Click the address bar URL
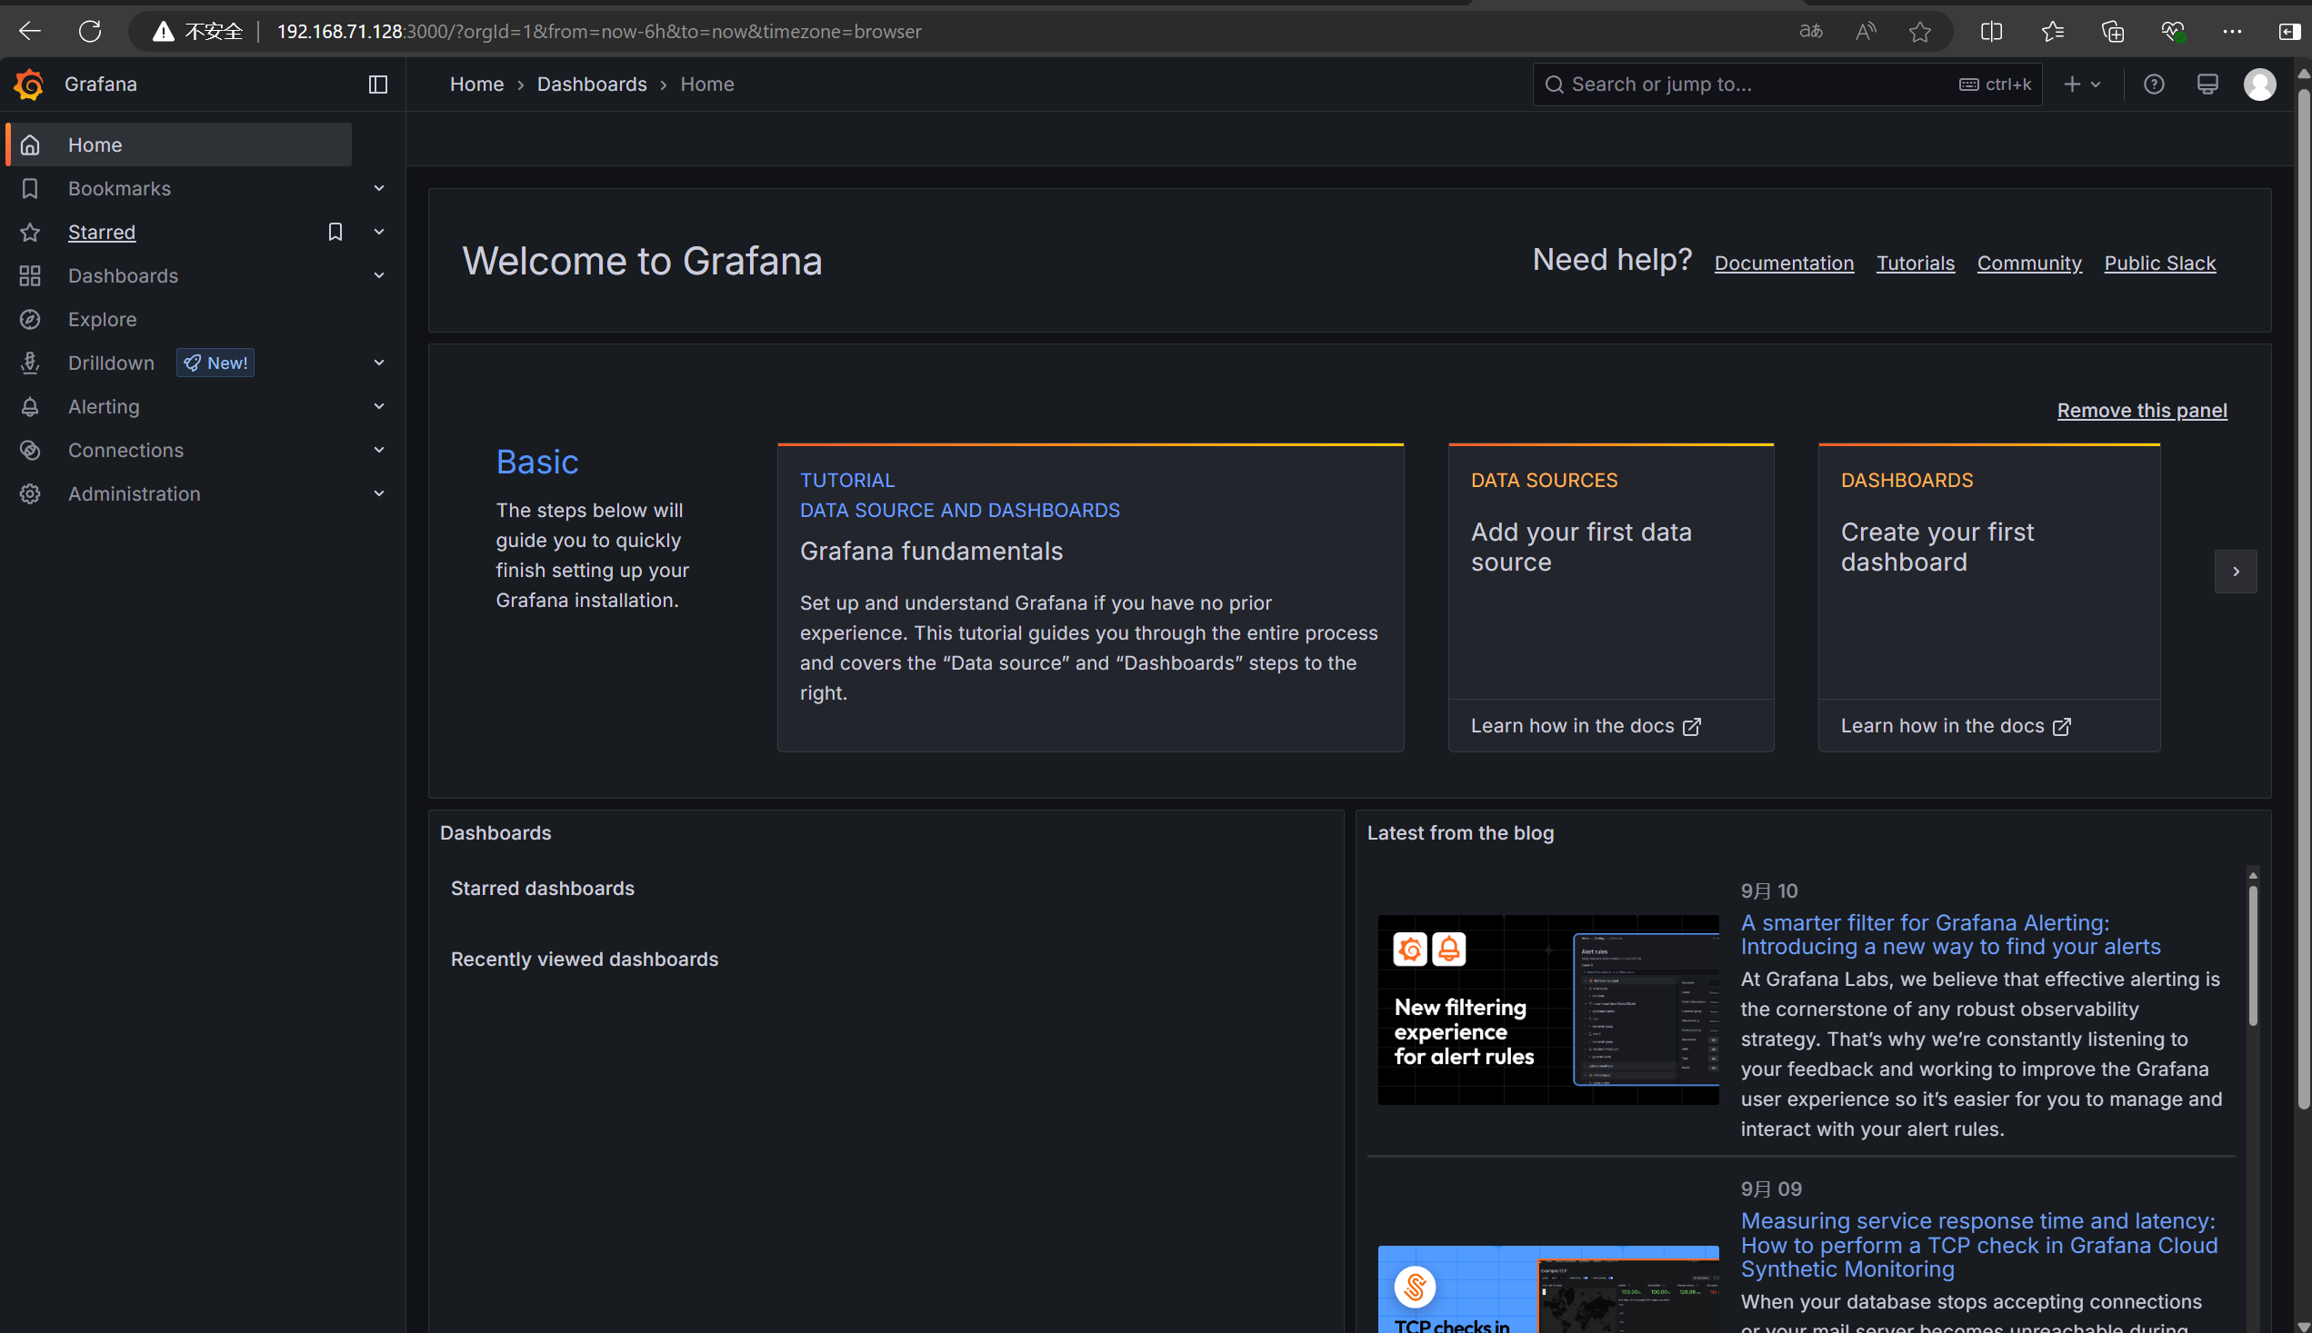 pyautogui.click(x=599, y=31)
